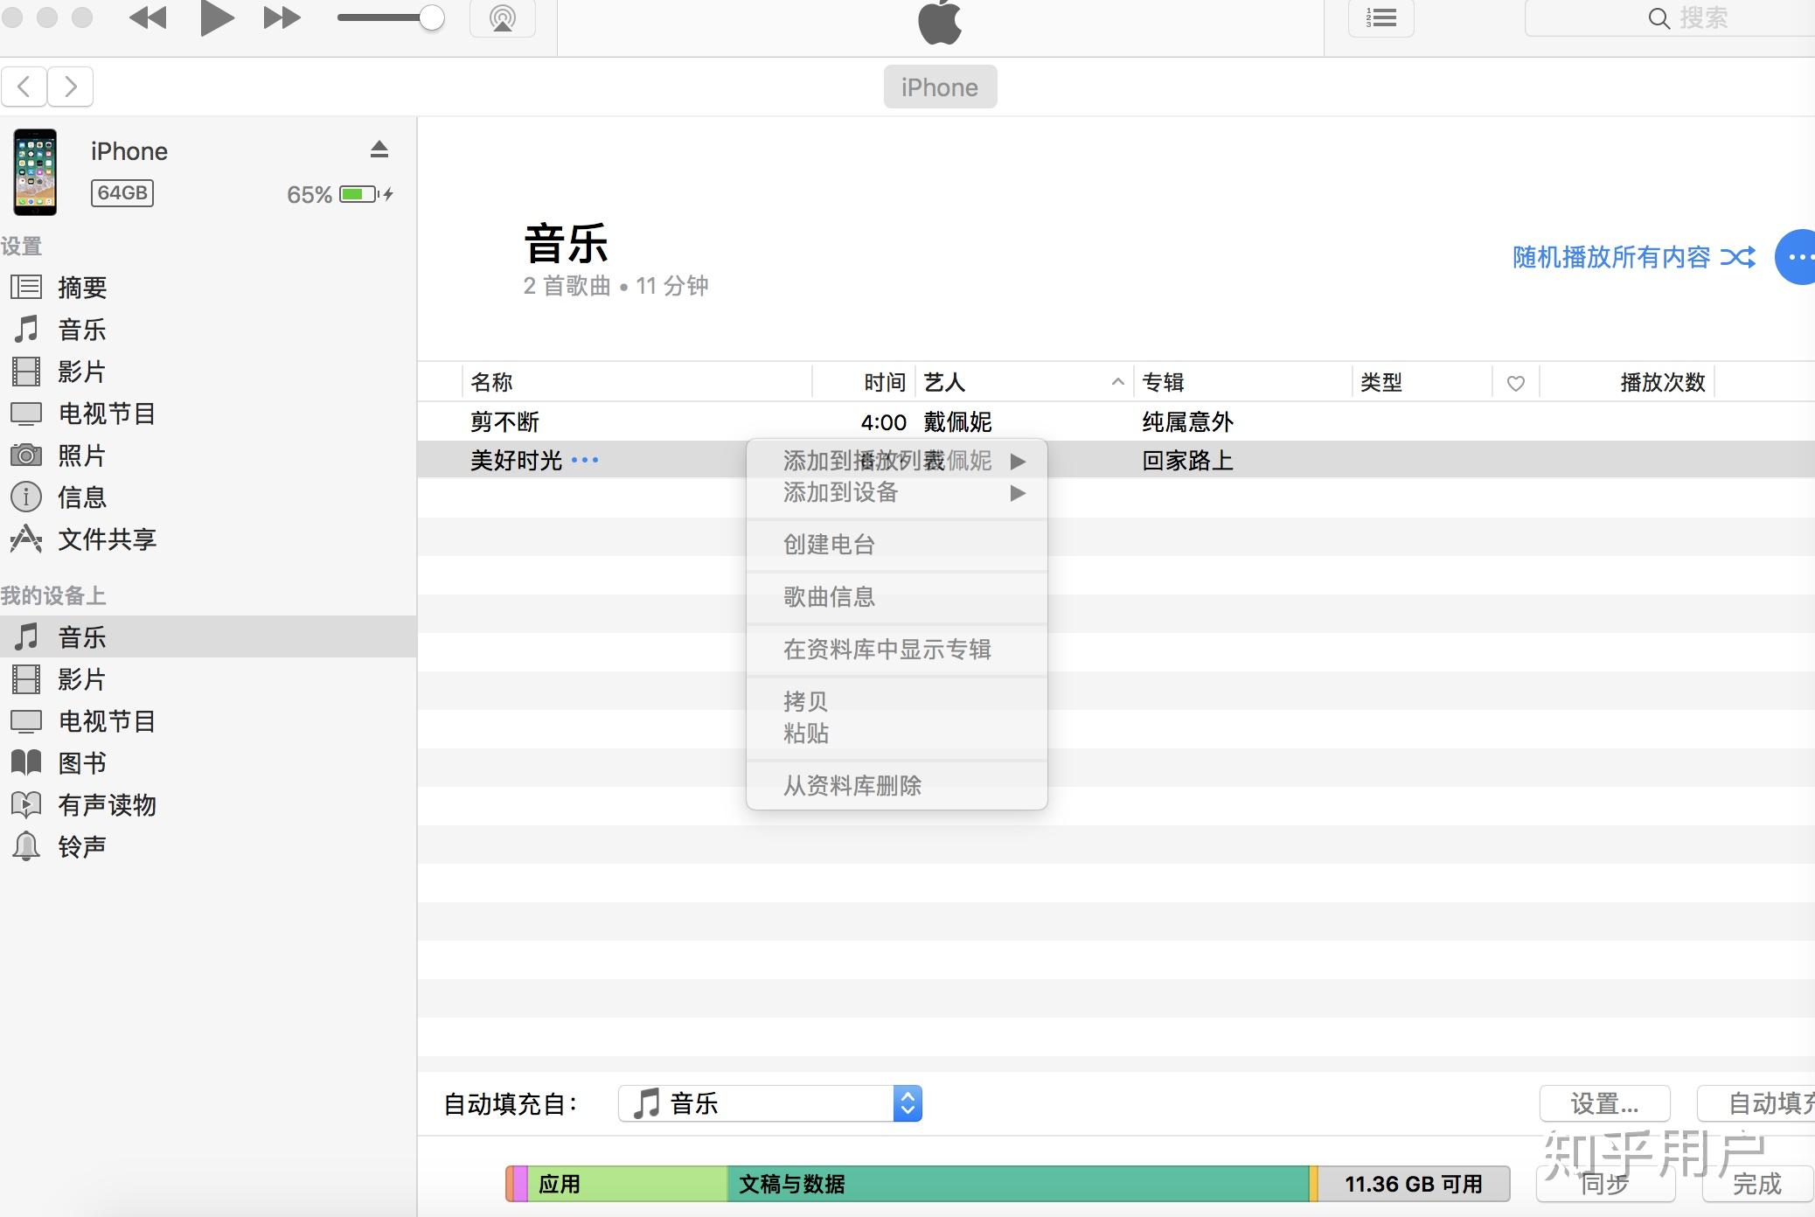This screenshot has width=1815, height=1217.
Task: Sort by 时间 column header
Action: [865, 382]
